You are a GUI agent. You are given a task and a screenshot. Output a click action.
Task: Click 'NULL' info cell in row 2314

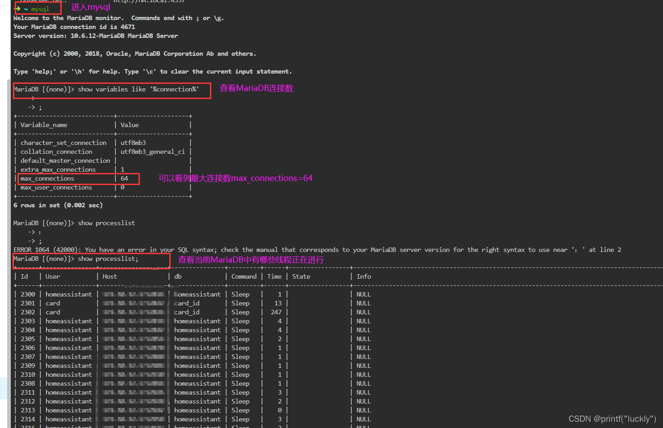[x=364, y=419]
